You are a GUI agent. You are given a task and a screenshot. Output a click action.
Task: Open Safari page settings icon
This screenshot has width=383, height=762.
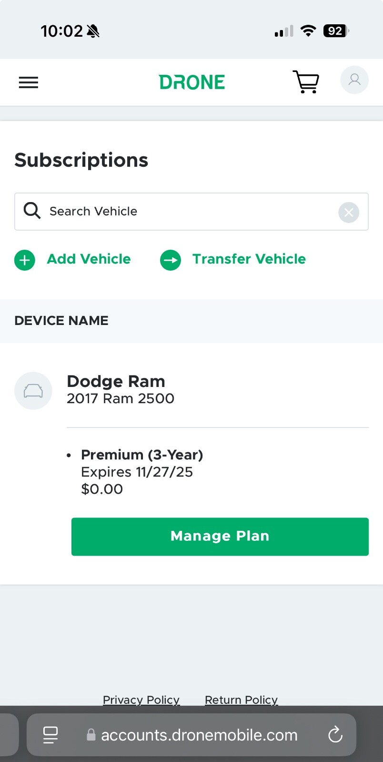(50, 735)
